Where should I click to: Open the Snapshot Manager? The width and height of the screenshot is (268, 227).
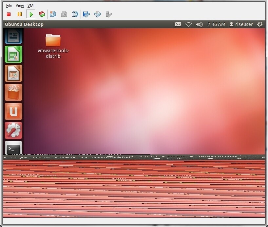pos(74,14)
